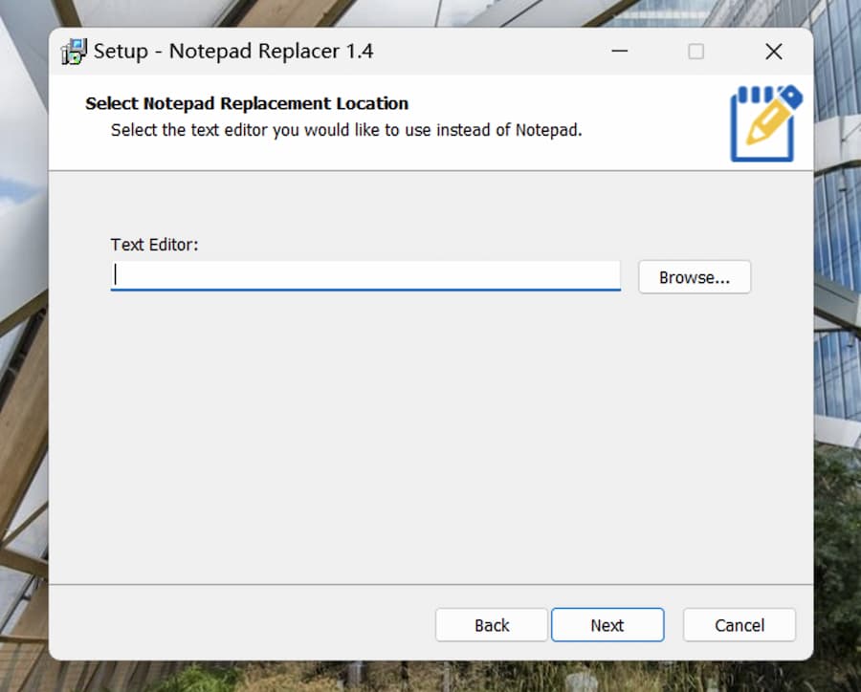The width and height of the screenshot is (861, 692).
Task: Cancel the Notepad Replacer installation
Action: [739, 625]
